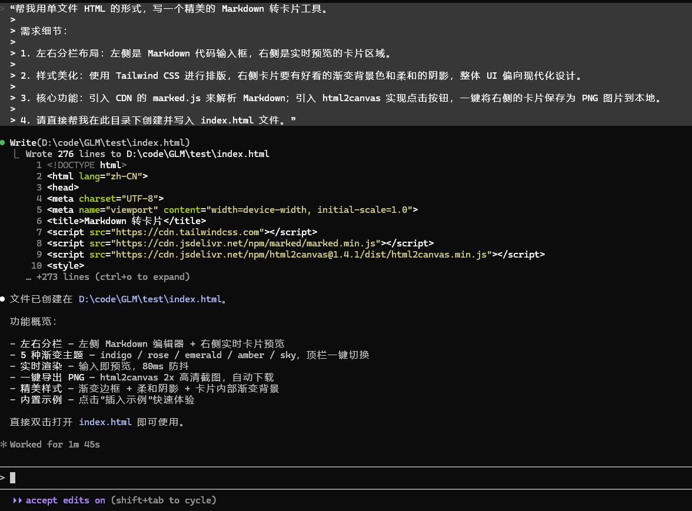Screen dimensions: 692x511
Task: Click the "需求细节:" line in the prompt
Action: [x=39, y=31]
